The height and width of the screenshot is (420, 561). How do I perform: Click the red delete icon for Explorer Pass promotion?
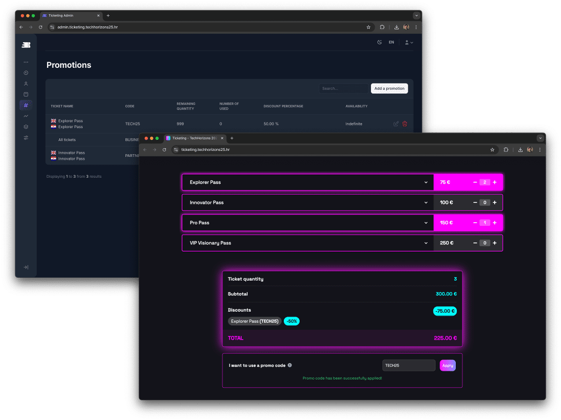(405, 124)
